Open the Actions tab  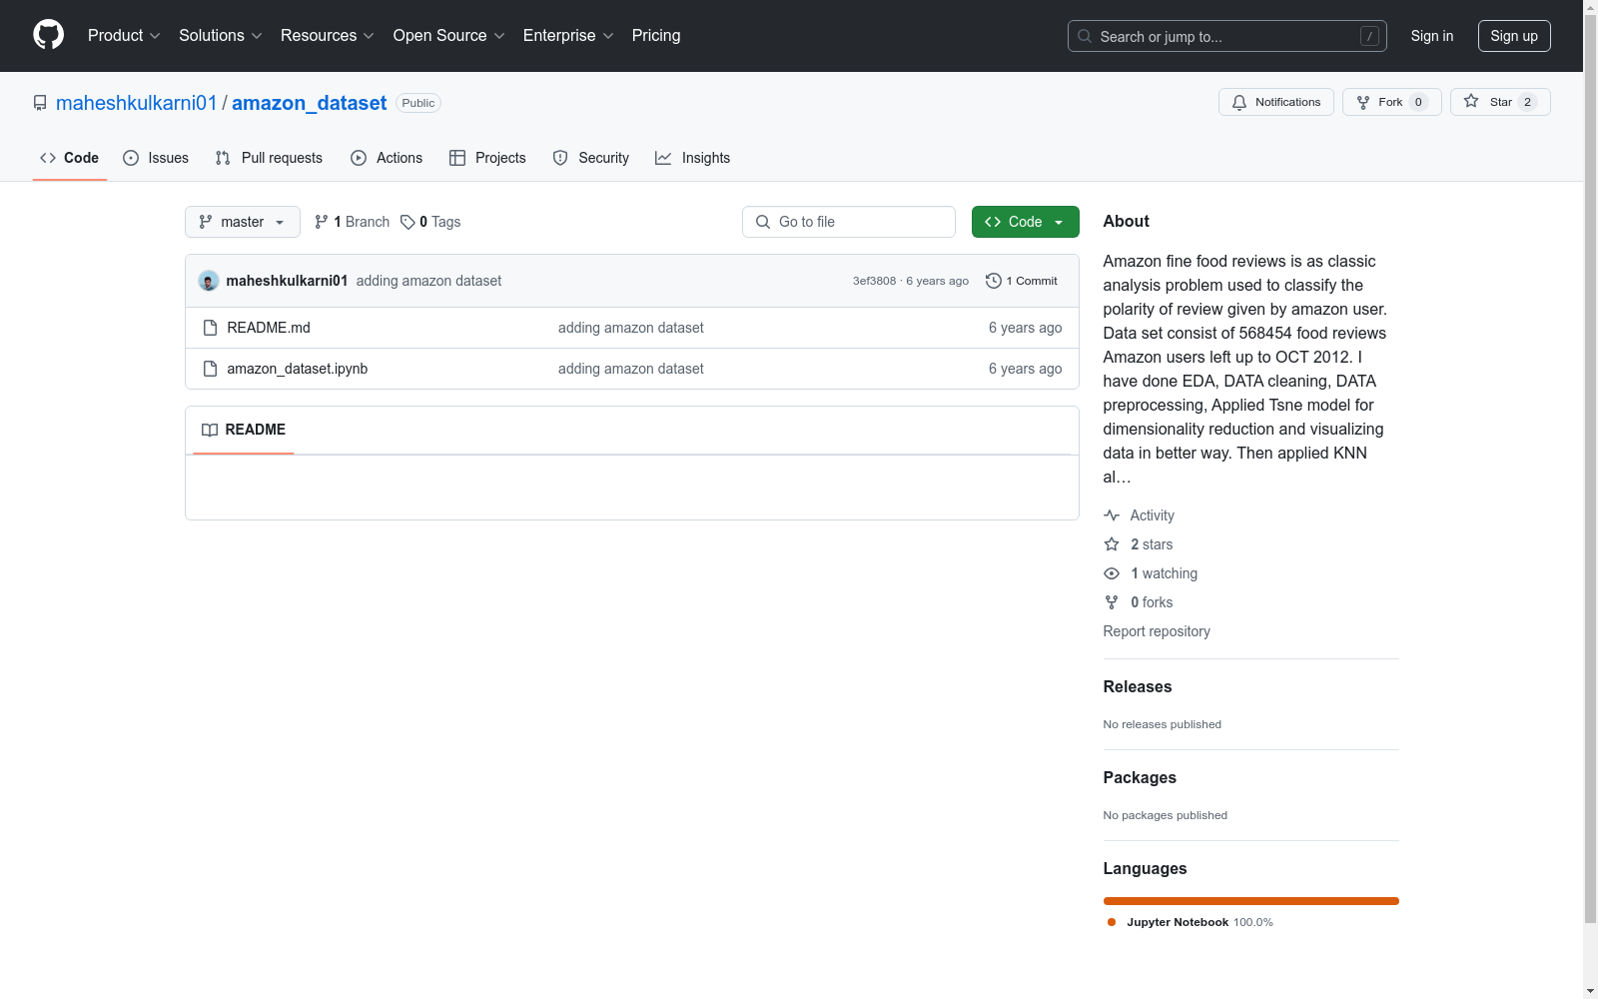coord(387,158)
